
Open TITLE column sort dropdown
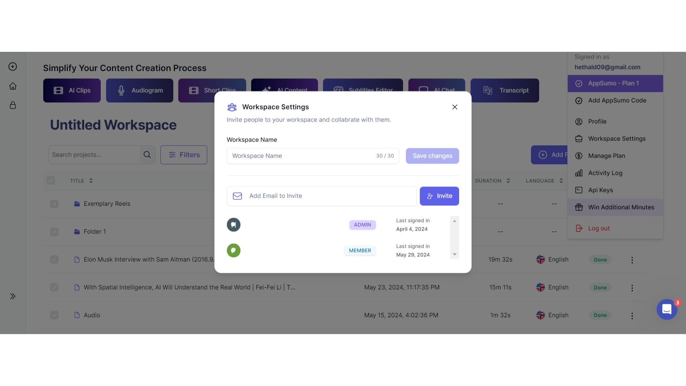(90, 180)
